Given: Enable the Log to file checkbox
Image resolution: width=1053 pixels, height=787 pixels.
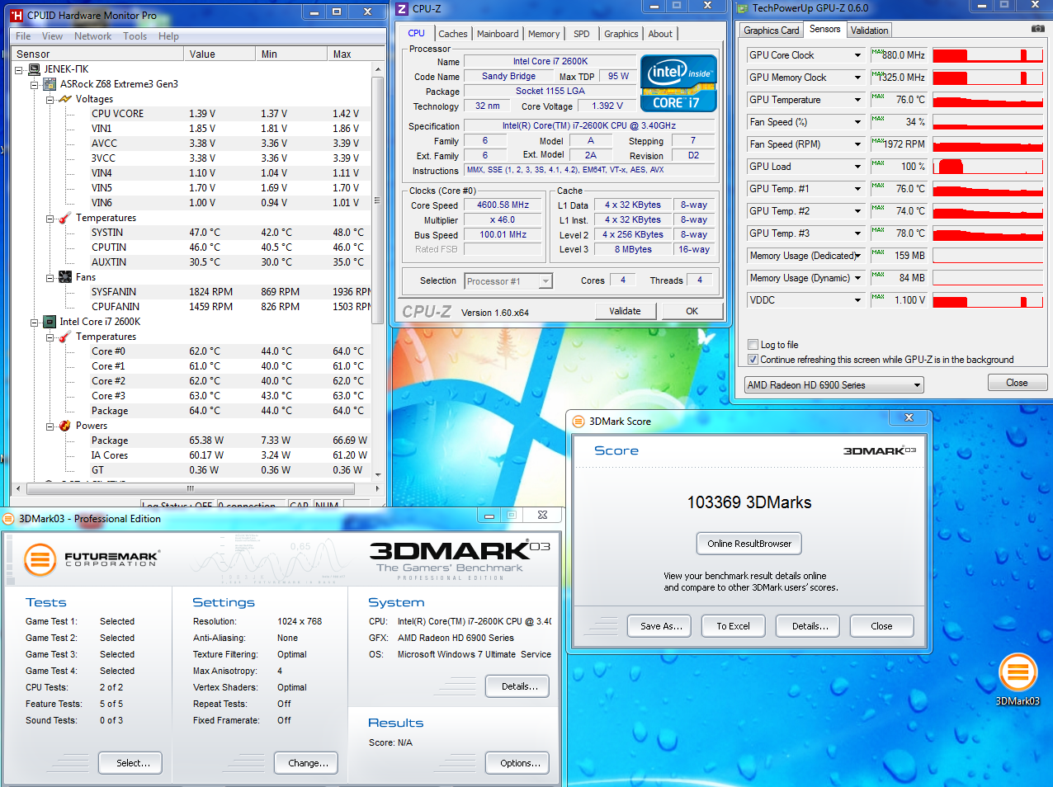Looking at the screenshot, I should pos(753,345).
